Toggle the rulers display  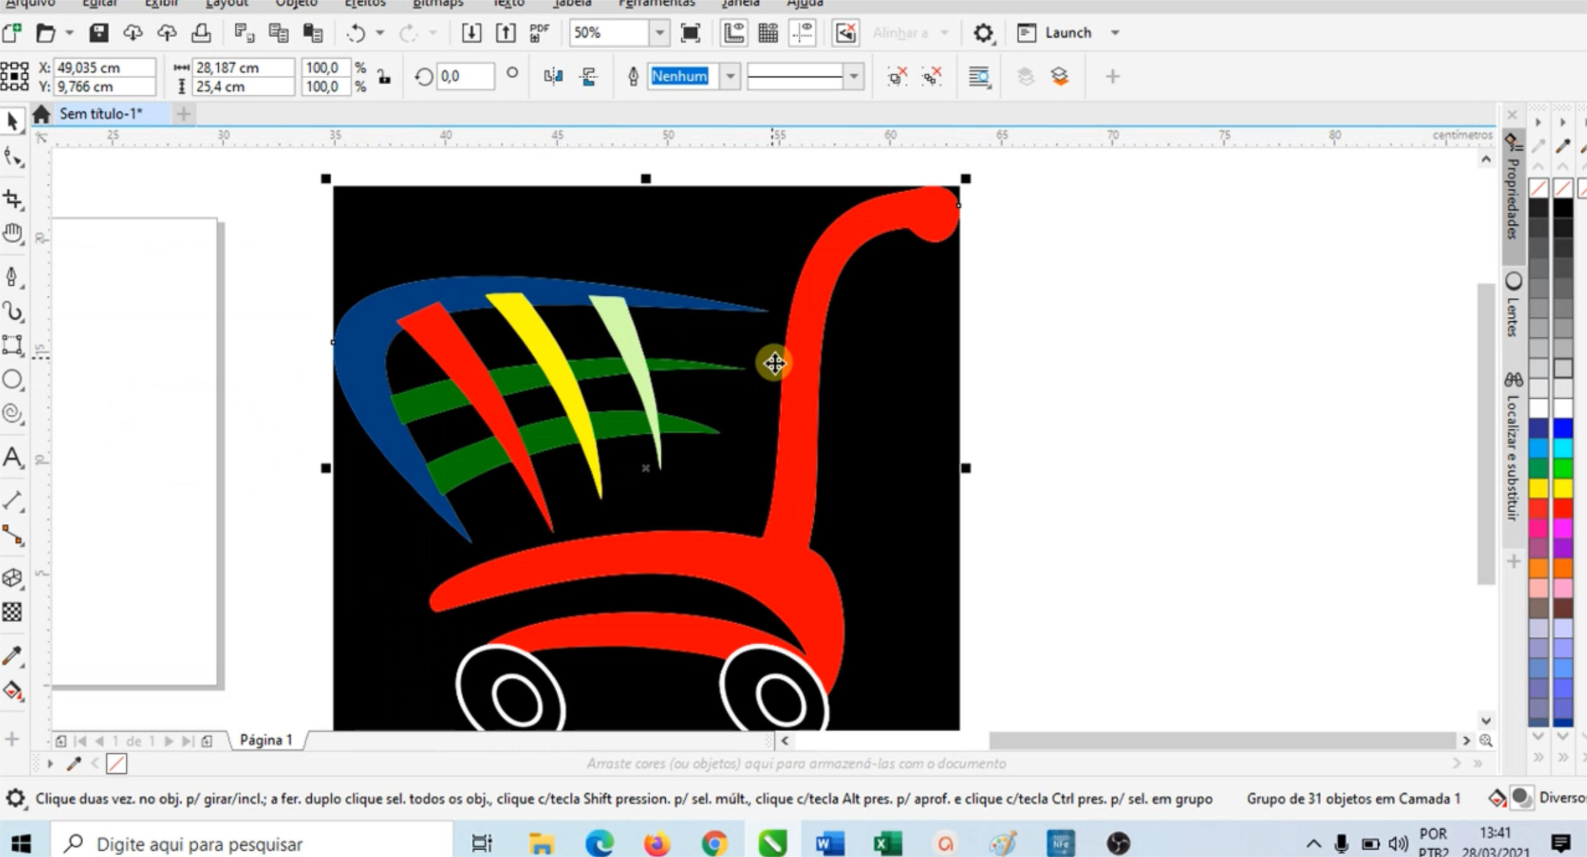(735, 32)
